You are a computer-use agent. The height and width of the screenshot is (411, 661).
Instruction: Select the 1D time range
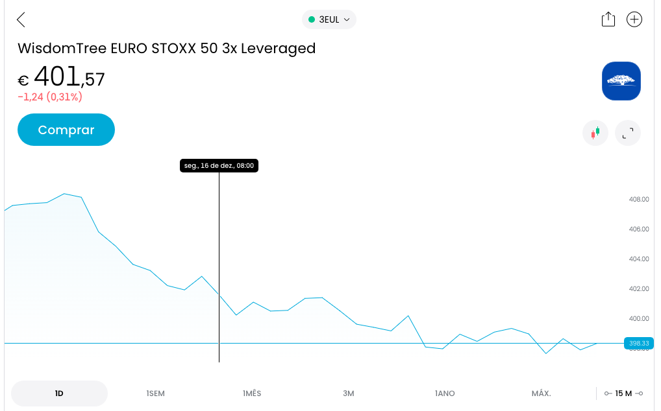(59, 393)
